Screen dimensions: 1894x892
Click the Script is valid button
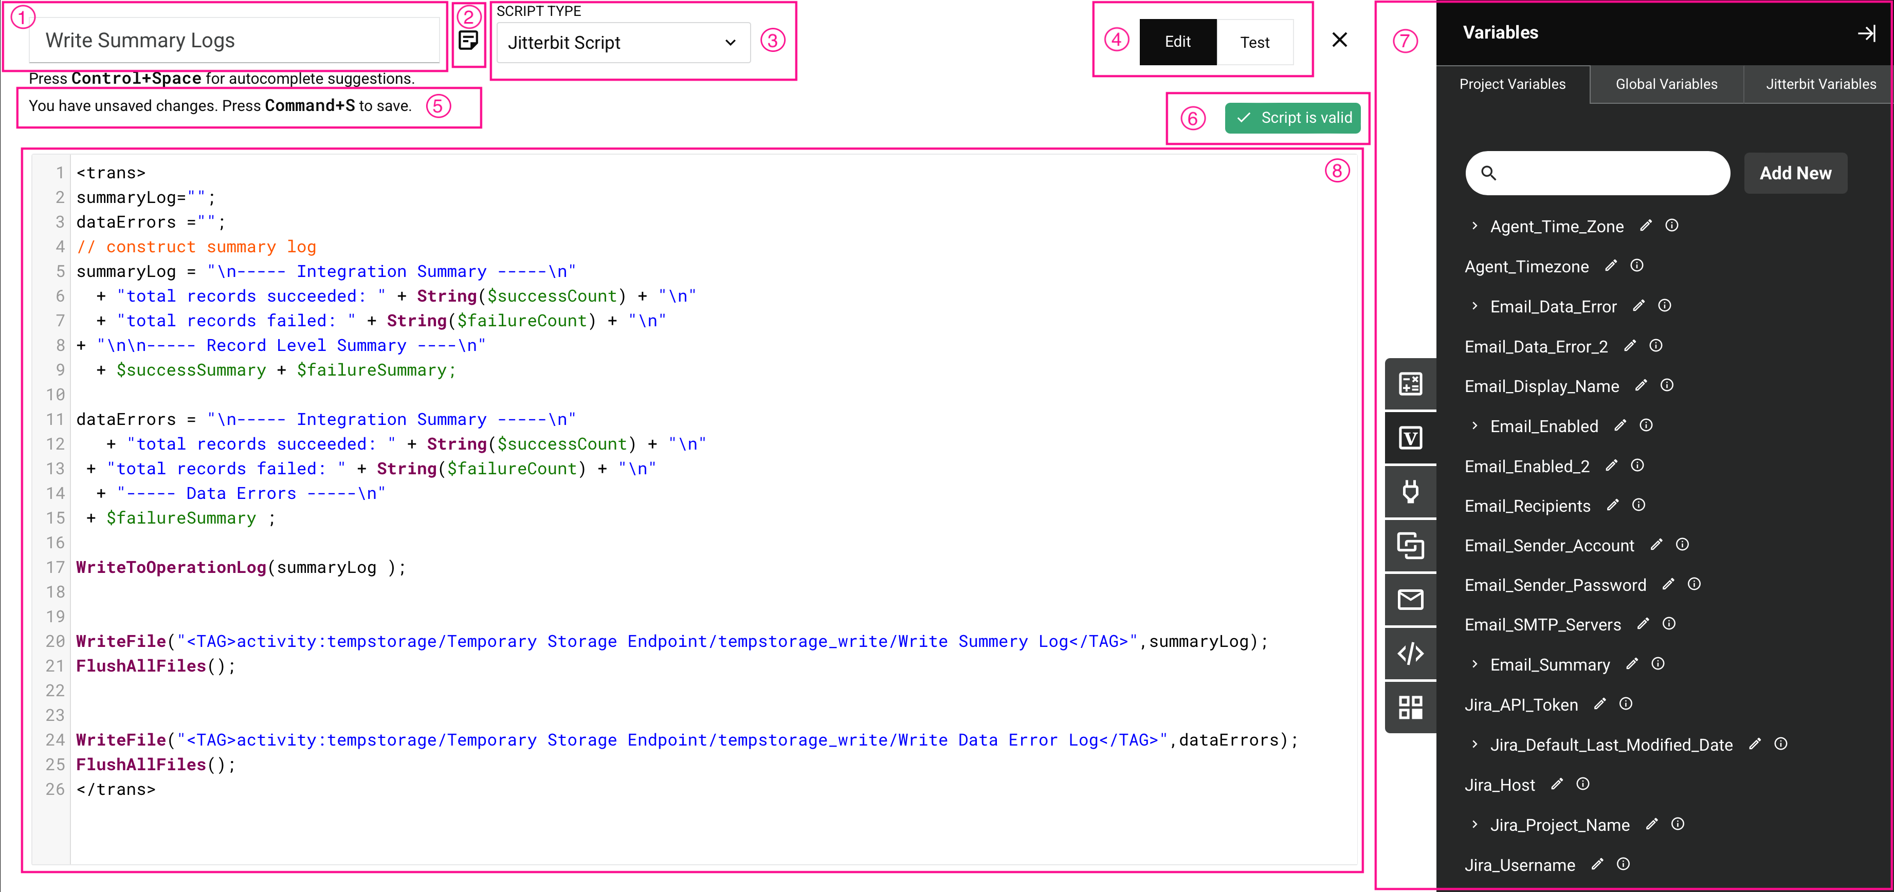(1292, 117)
